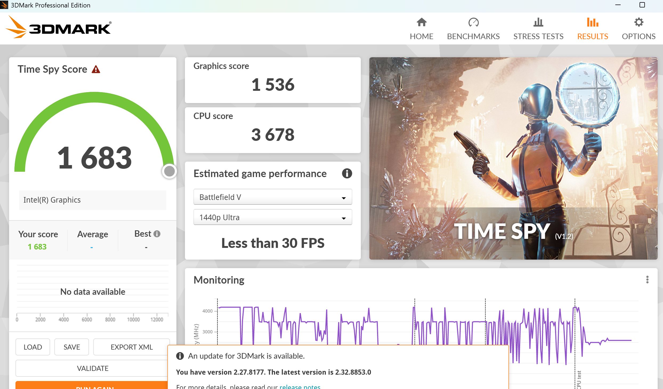The height and width of the screenshot is (389, 663).
Task: Click the info icon next to Best
Action: coord(157,234)
